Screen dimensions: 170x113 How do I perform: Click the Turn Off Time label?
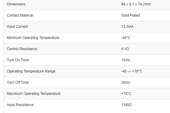click(x=18, y=82)
